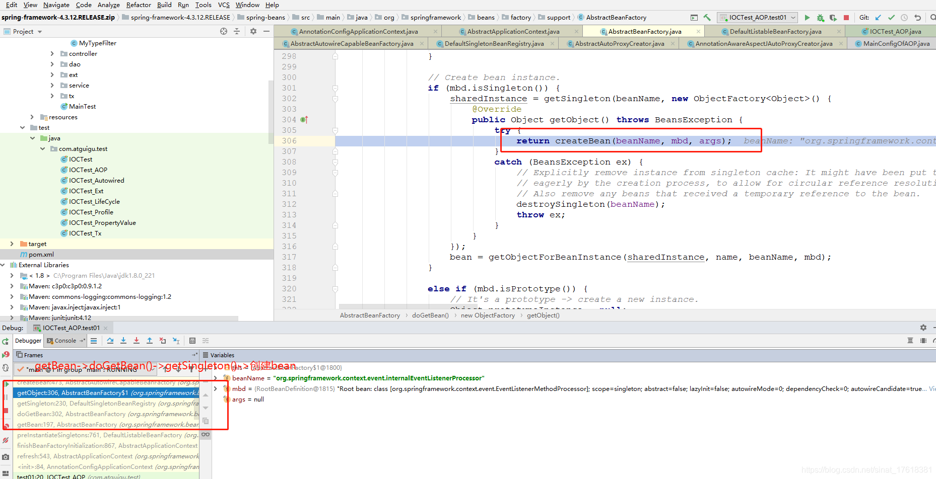Click the red Force Step Into icon

(137, 341)
